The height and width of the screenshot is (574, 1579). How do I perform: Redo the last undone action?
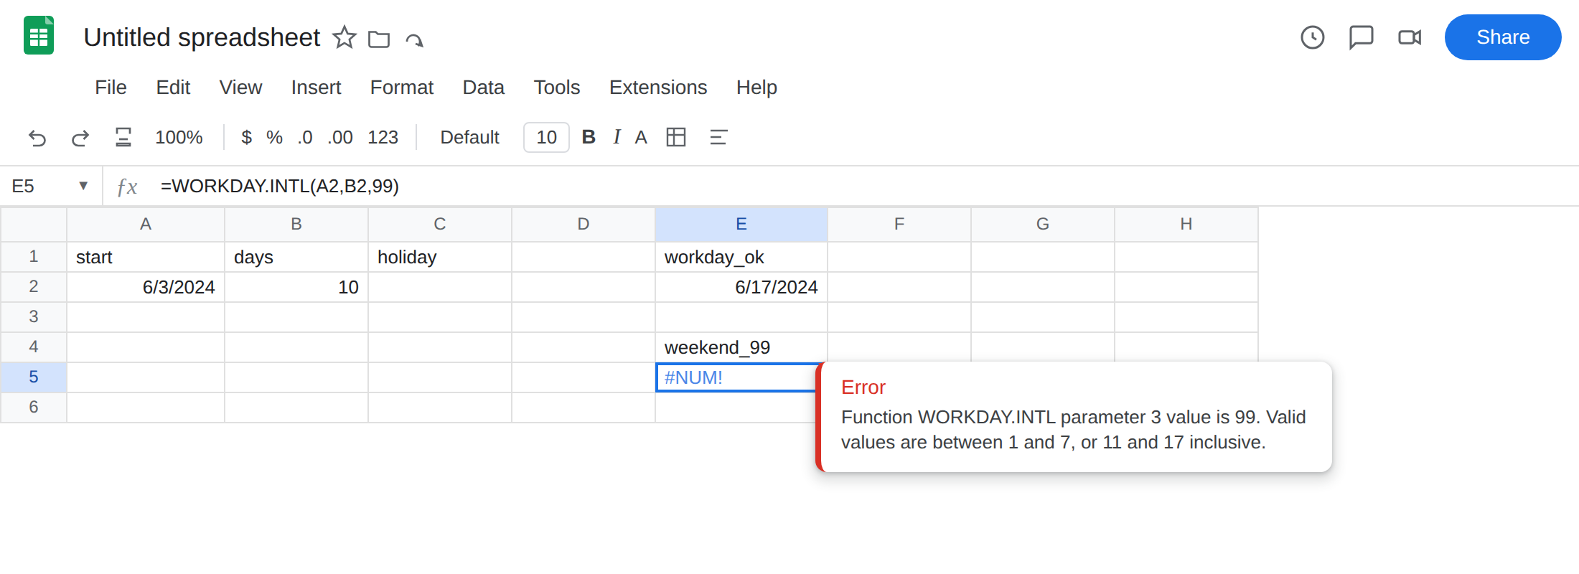(x=80, y=137)
